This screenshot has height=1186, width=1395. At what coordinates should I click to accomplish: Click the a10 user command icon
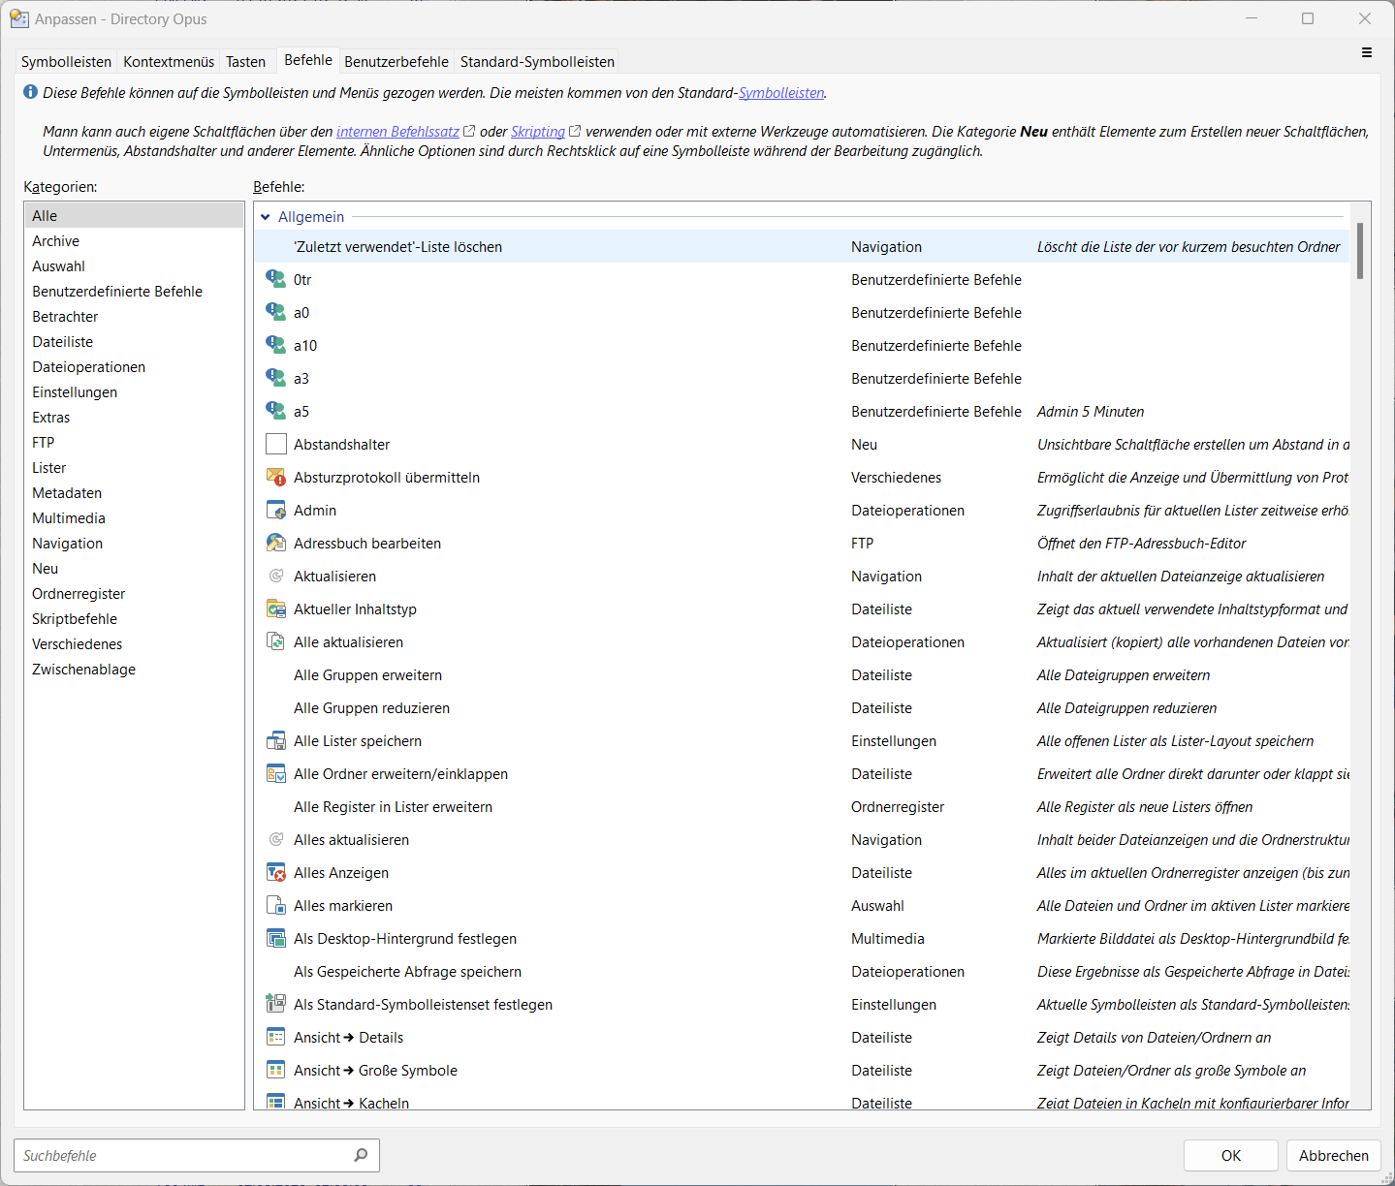(276, 345)
